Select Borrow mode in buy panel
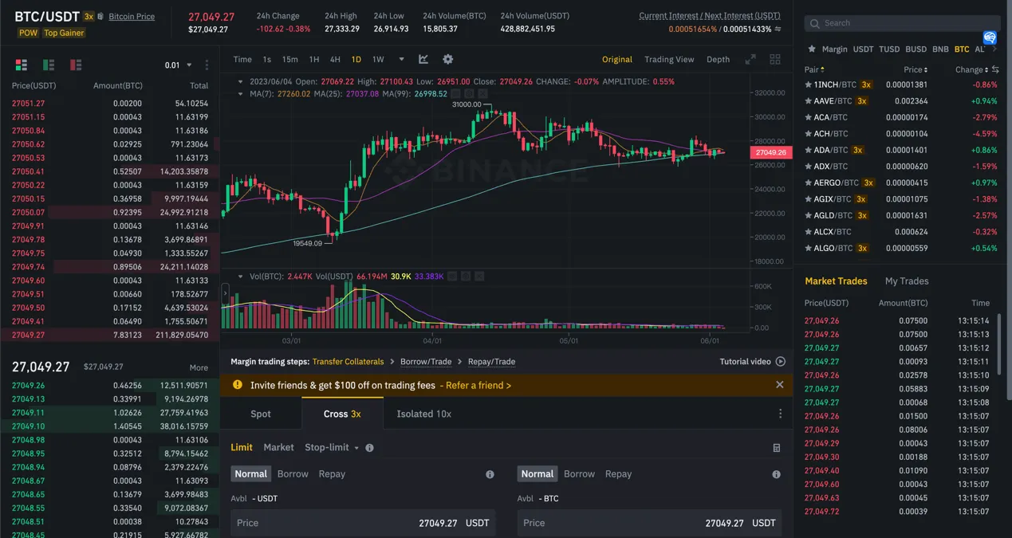Viewport: 1012px width, 538px height. 293,473
